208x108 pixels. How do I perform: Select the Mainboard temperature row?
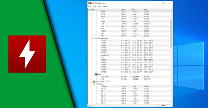point(129,55)
